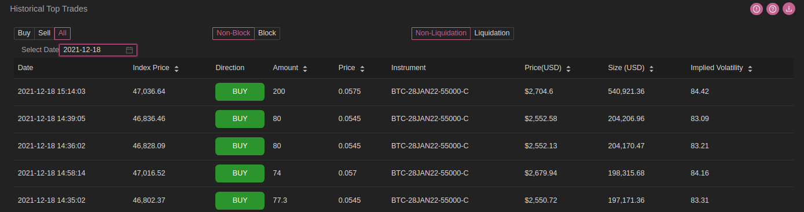Click USD price $2,552.13

[541, 146]
